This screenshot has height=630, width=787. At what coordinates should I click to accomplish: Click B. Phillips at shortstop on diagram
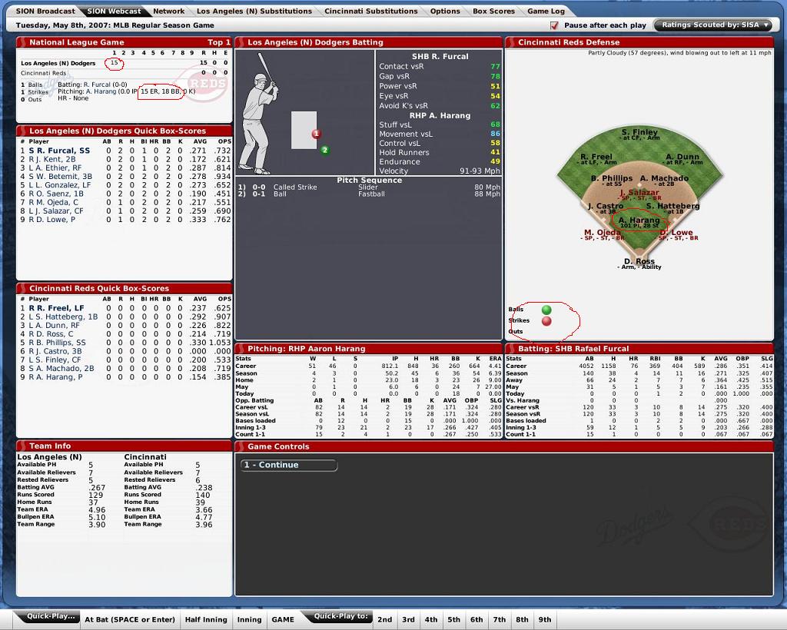[611, 178]
